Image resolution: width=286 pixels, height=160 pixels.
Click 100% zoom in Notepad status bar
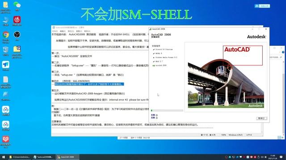[223, 135]
